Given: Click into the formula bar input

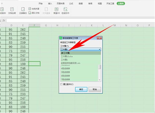Looking at the screenshot, I should point(81,20).
